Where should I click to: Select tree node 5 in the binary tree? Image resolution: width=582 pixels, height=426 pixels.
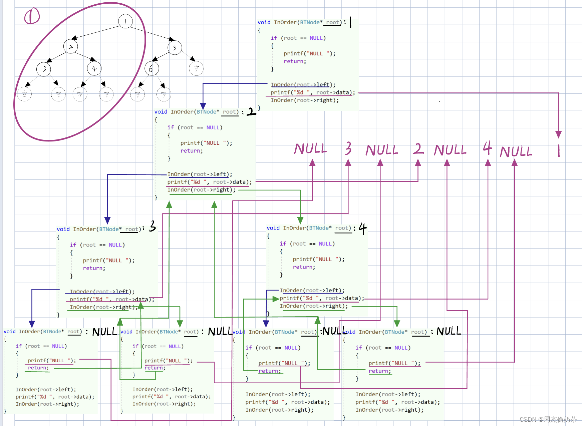pyautogui.click(x=175, y=48)
